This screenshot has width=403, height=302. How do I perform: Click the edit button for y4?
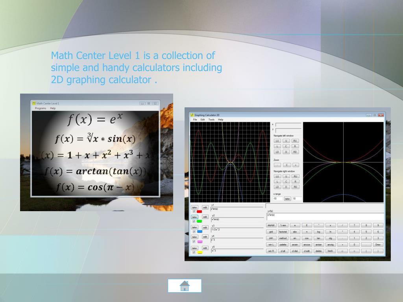coord(205,237)
